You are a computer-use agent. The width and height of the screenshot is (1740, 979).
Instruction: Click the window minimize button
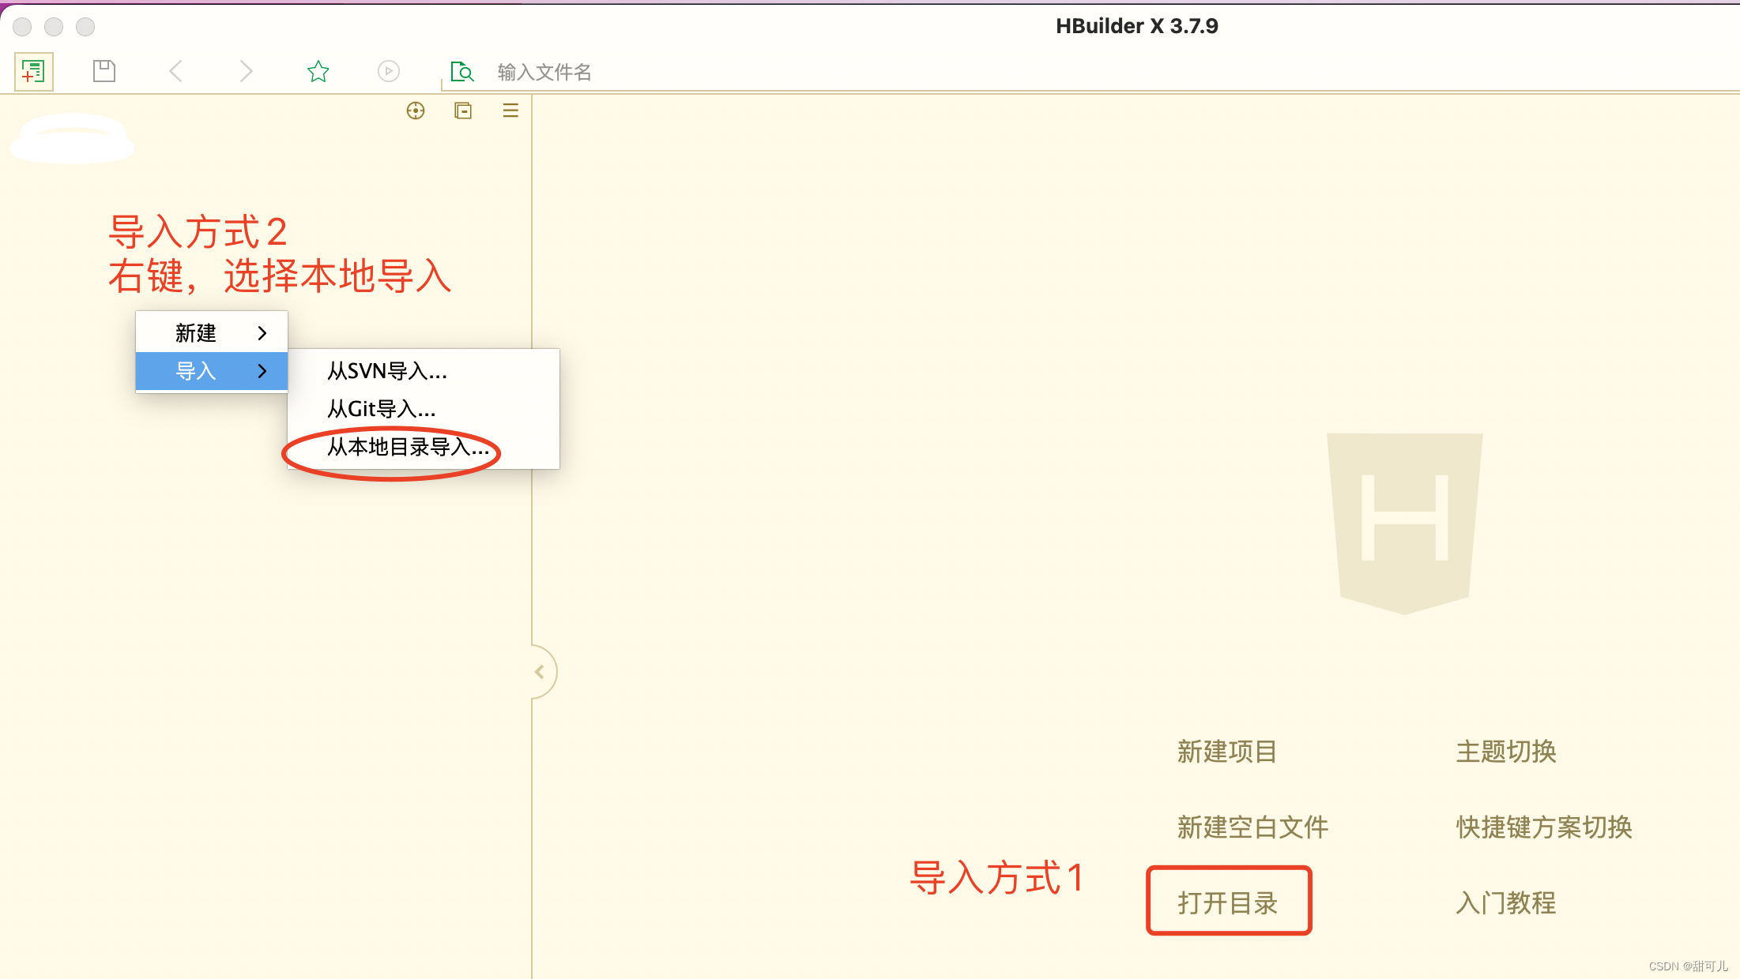click(54, 27)
